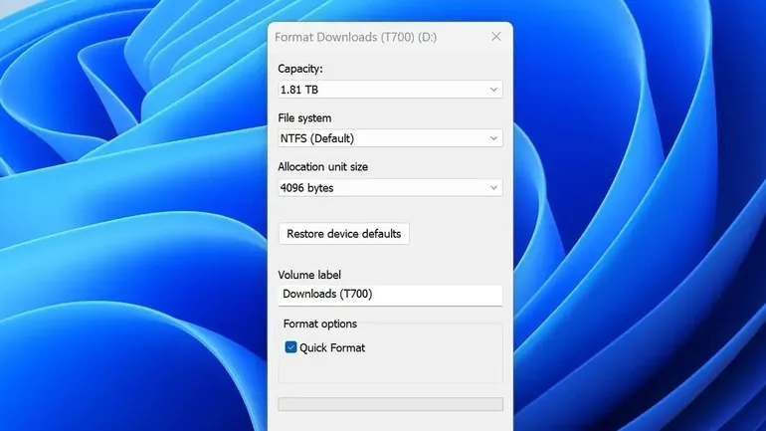Click the Quick Format label text
The image size is (766, 431).
coord(332,348)
